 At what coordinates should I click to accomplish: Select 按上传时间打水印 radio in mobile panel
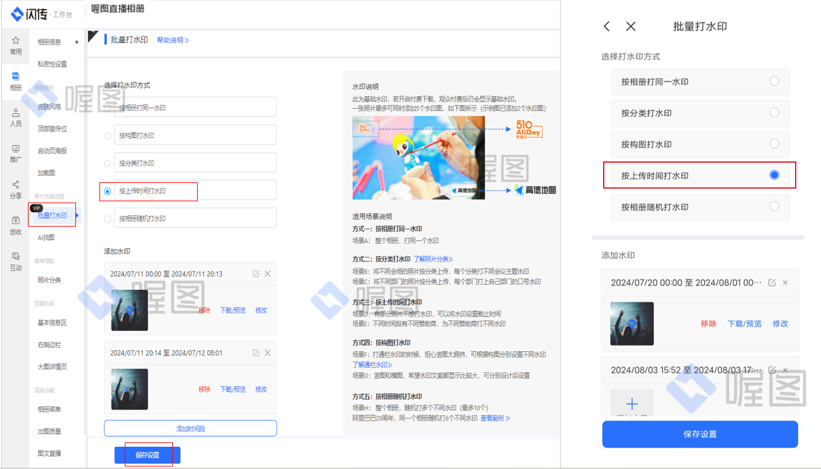(x=774, y=175)
